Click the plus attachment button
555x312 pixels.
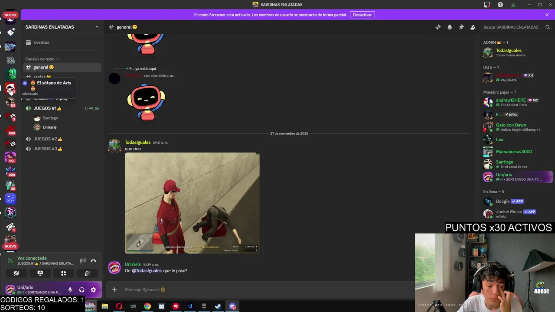pos(114,289)
